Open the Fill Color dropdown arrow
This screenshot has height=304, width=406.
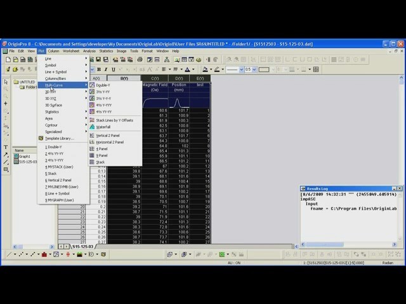point(211,69)
